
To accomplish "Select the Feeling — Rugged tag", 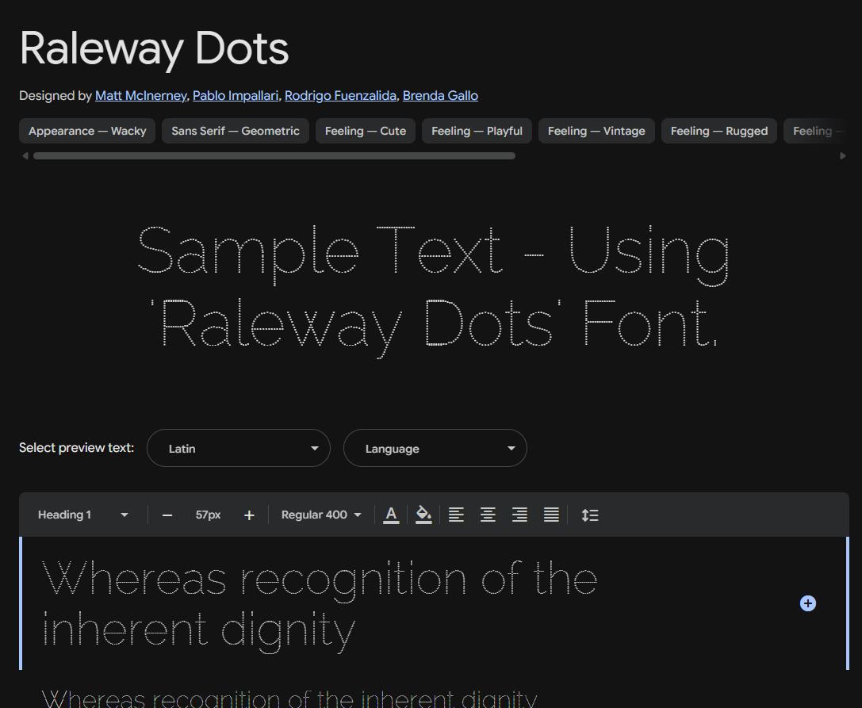I will pyautogui.click(x=719, y=131).
